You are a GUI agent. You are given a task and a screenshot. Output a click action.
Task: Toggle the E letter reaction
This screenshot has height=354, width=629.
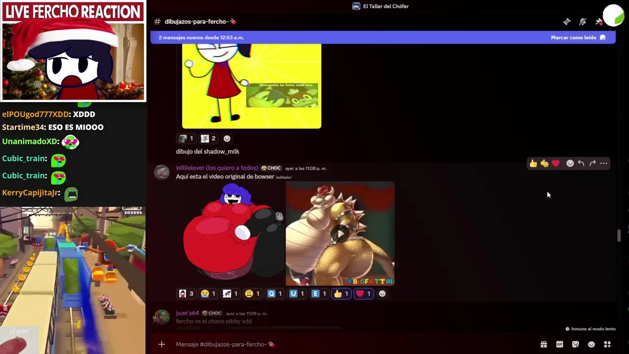click(x=319, y=294)
